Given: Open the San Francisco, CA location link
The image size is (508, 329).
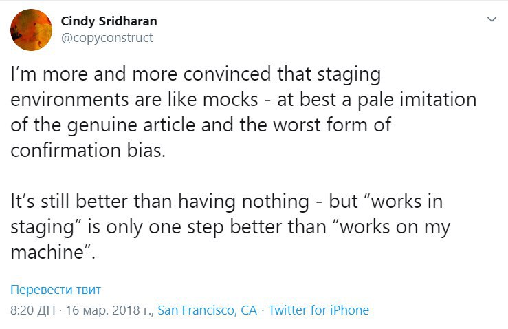Looking at the screenshot, I should click(208, 310).
